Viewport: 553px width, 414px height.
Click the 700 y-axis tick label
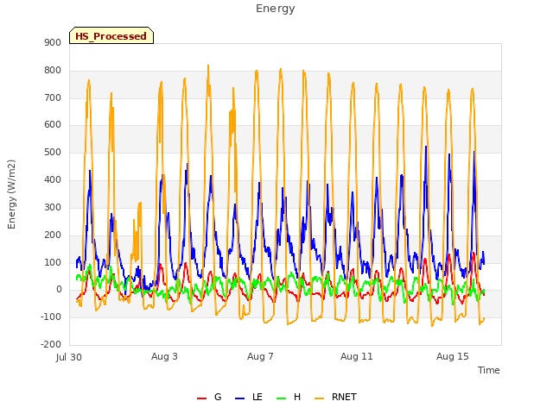pos(53,97)
